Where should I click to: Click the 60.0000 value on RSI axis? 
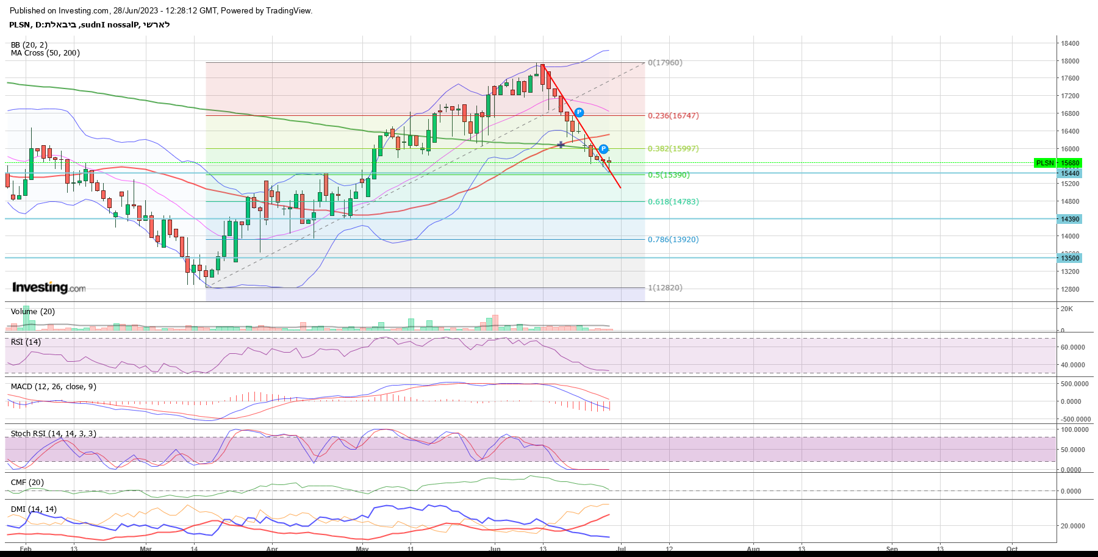(1073, 348)
